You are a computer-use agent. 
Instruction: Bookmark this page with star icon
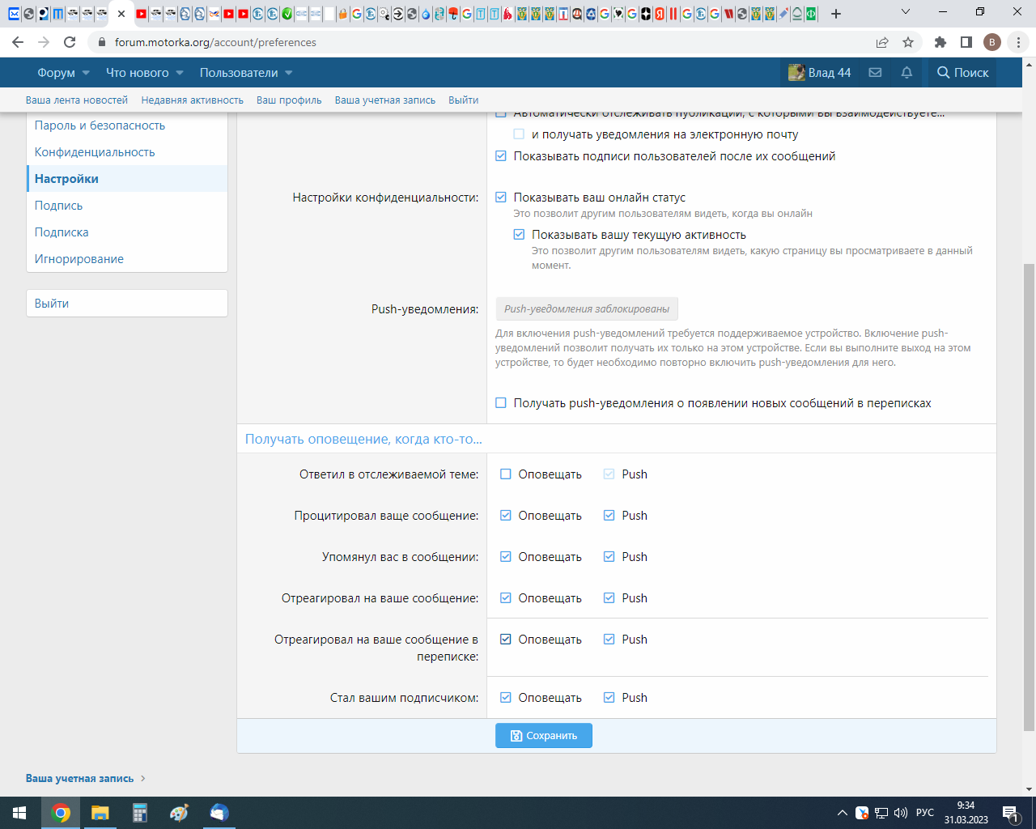tap(908, 42)
